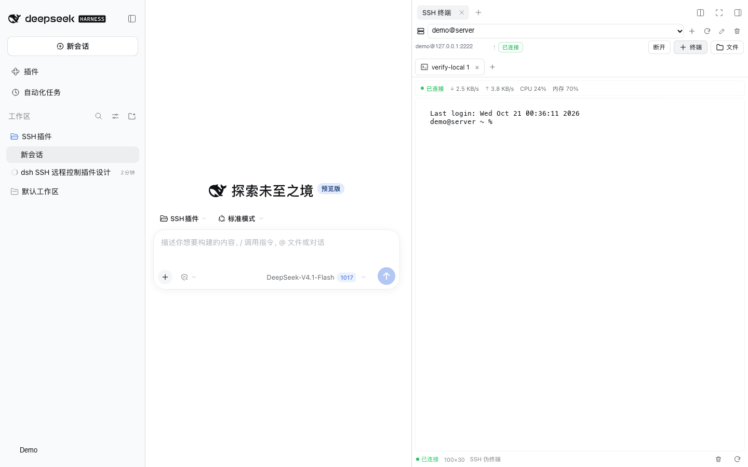The height and width of the screenshot is (467, 748).
Task: Edit the demo@server connection
Action: [x=722, y=31]
